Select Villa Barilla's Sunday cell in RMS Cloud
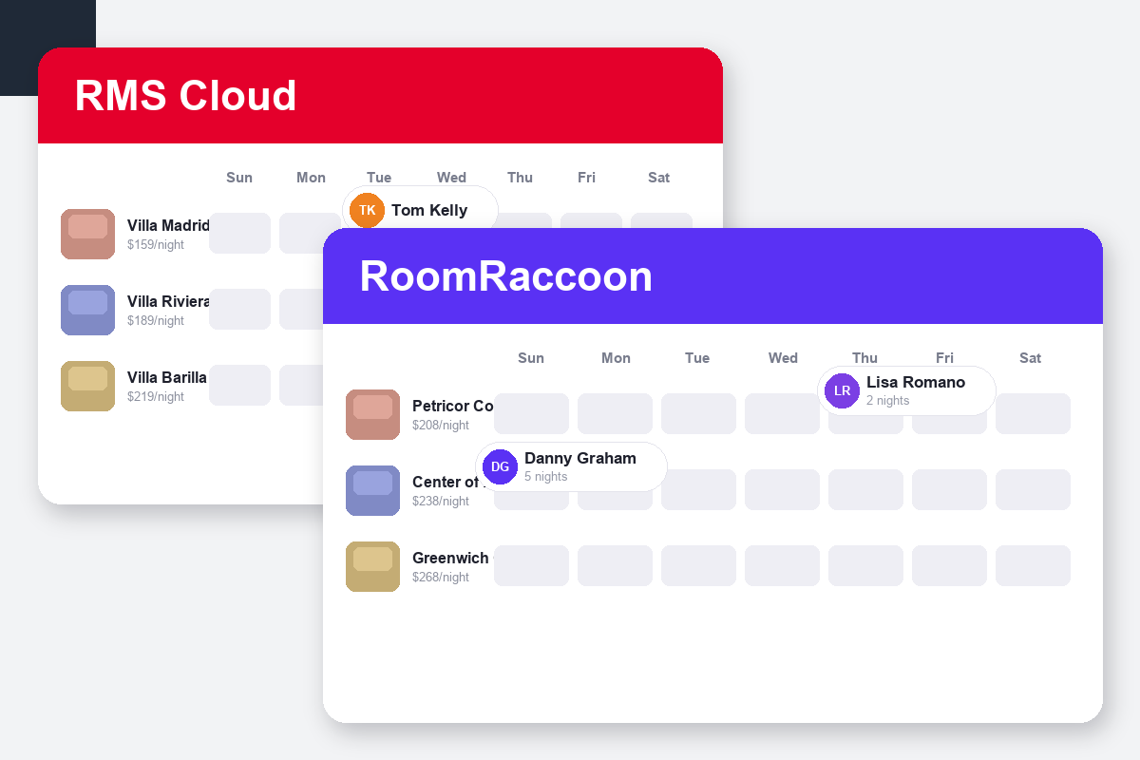 239,386
